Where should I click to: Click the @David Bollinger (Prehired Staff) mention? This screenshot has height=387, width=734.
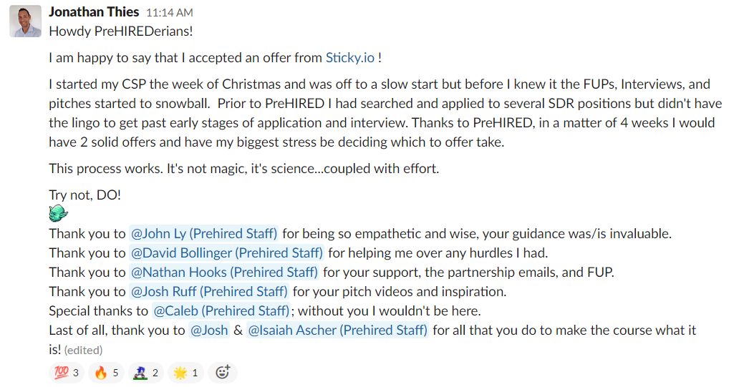(x=226, y=253)
